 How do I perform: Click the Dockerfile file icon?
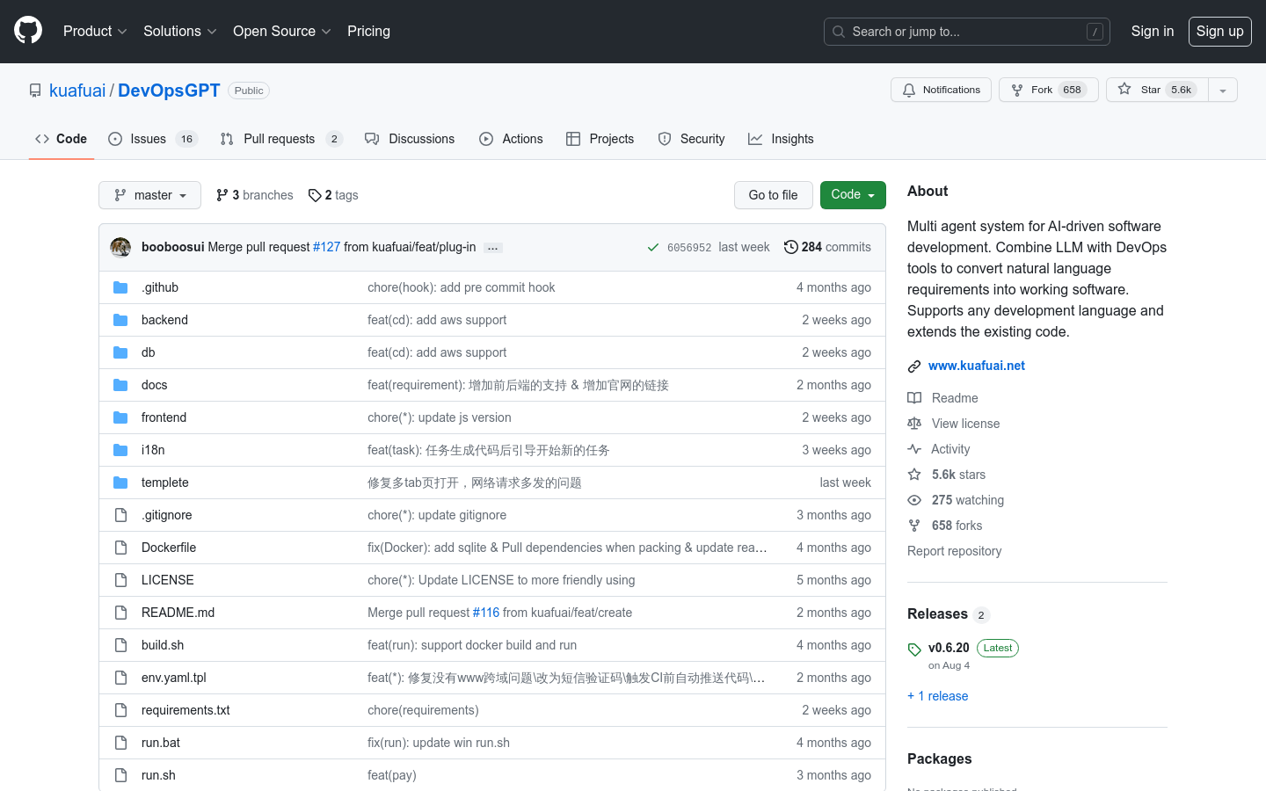(120, 547)
